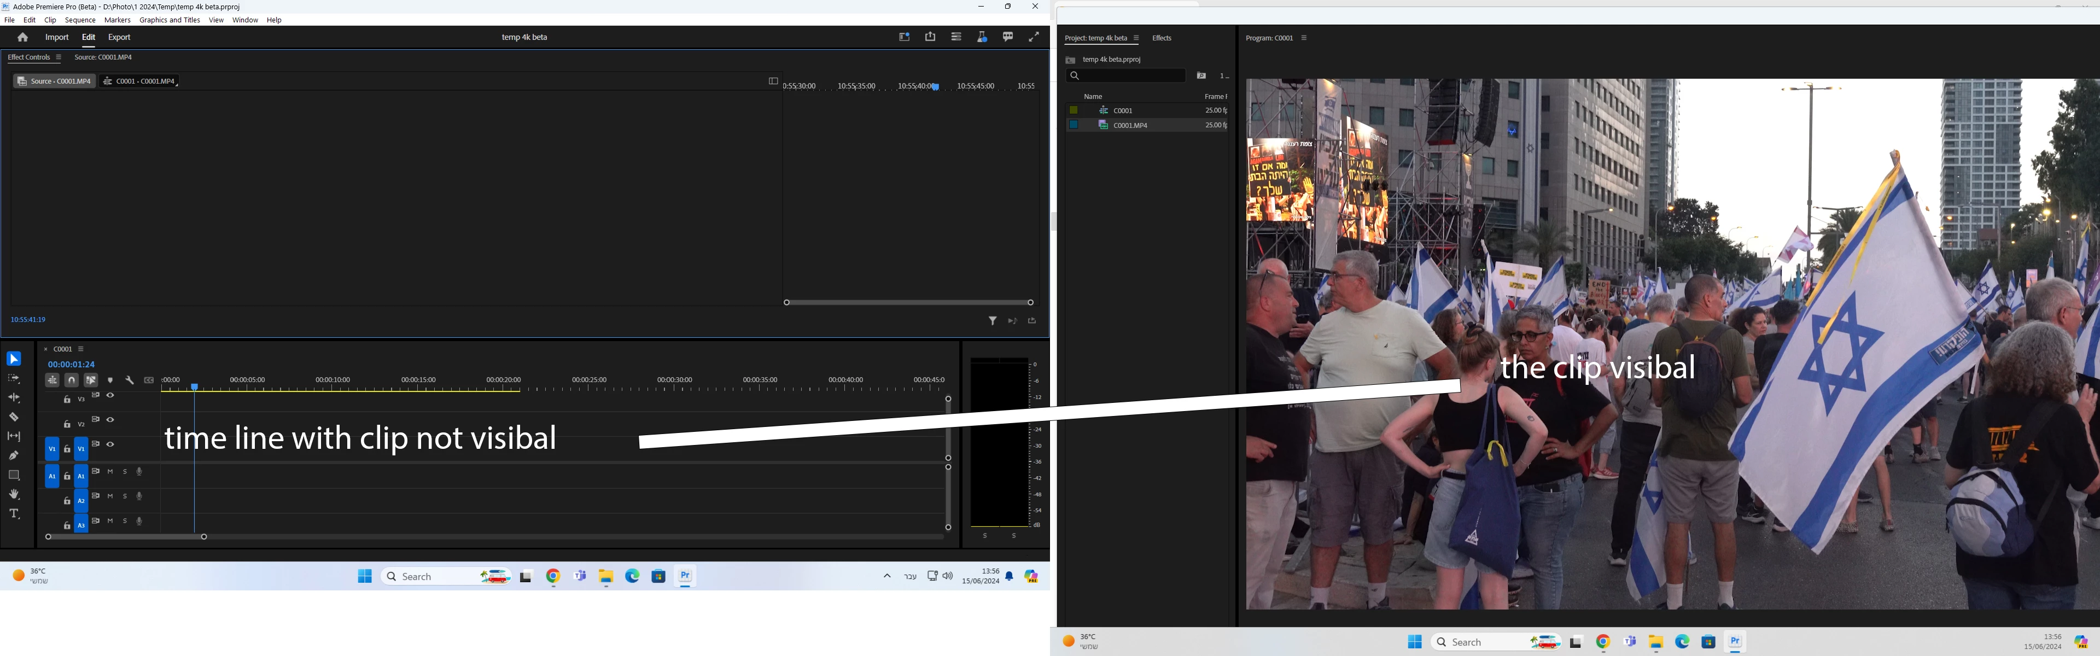This screenshot has width=2100, height=656.
Task: Open C0001 sequence panel menu
Action: tap(81, 349)
